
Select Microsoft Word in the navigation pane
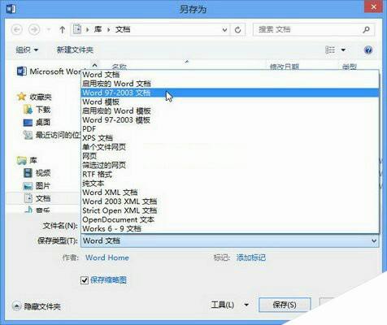[x=49, y=71]
